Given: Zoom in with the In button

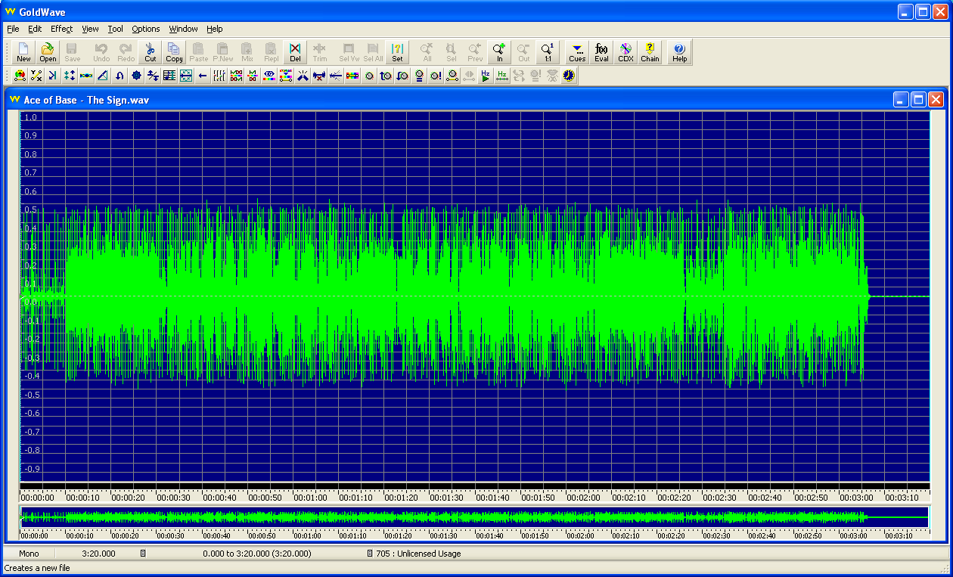Looking at the screenshot, I should coord(499,52).
